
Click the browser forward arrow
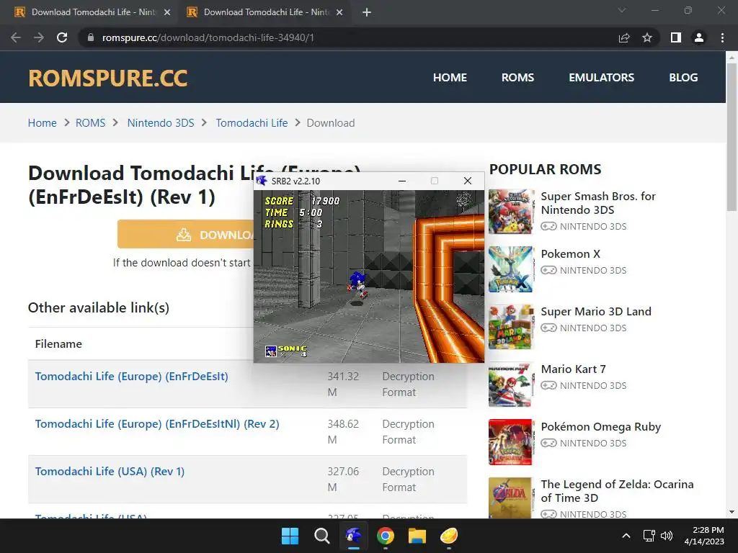[39, 37]
